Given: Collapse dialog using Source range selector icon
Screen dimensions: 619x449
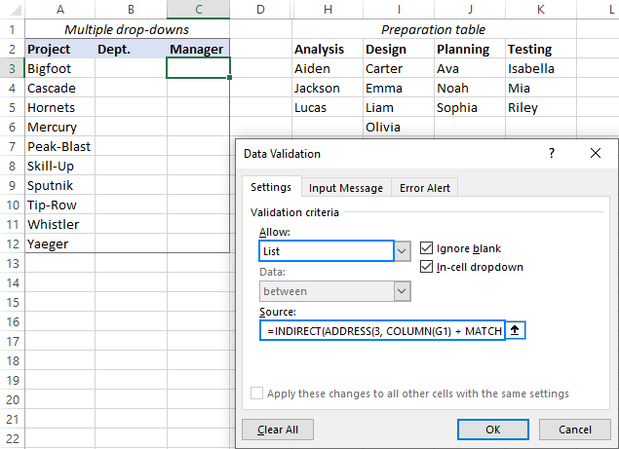Looking at the screenshot, I should (515, 330).
